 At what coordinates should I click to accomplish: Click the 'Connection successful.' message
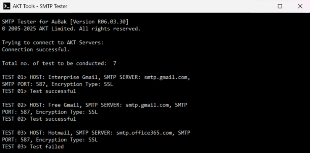36,49
